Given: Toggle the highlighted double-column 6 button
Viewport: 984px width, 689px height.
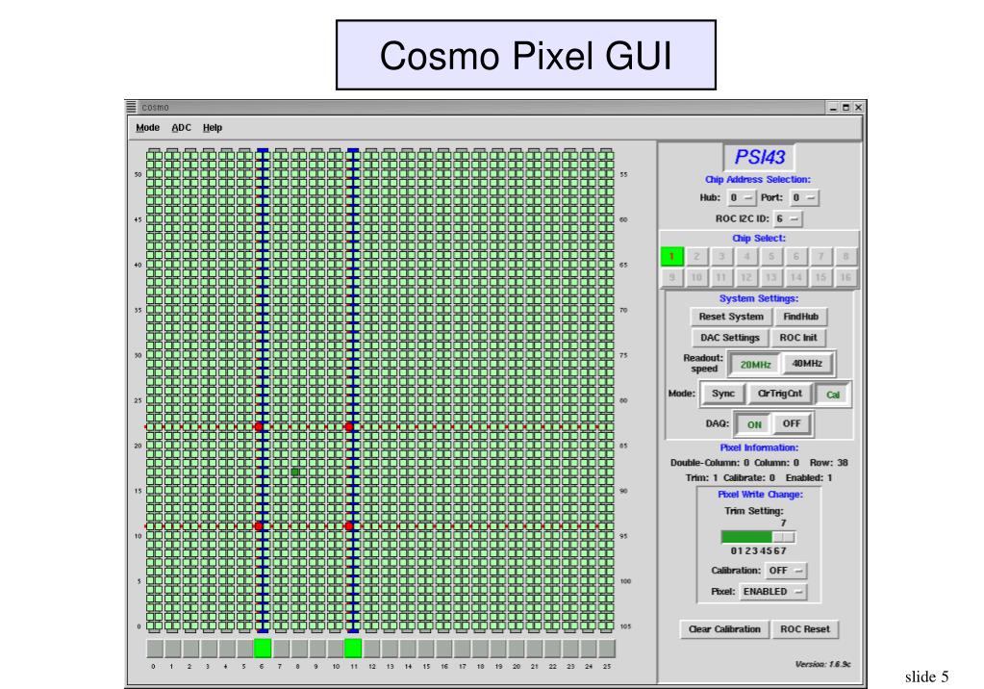Looking at the screenshot, I should pyautogui.click(x=263, y=649).
